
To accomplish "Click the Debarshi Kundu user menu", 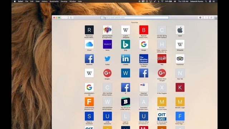I will (x=196, y=1).
